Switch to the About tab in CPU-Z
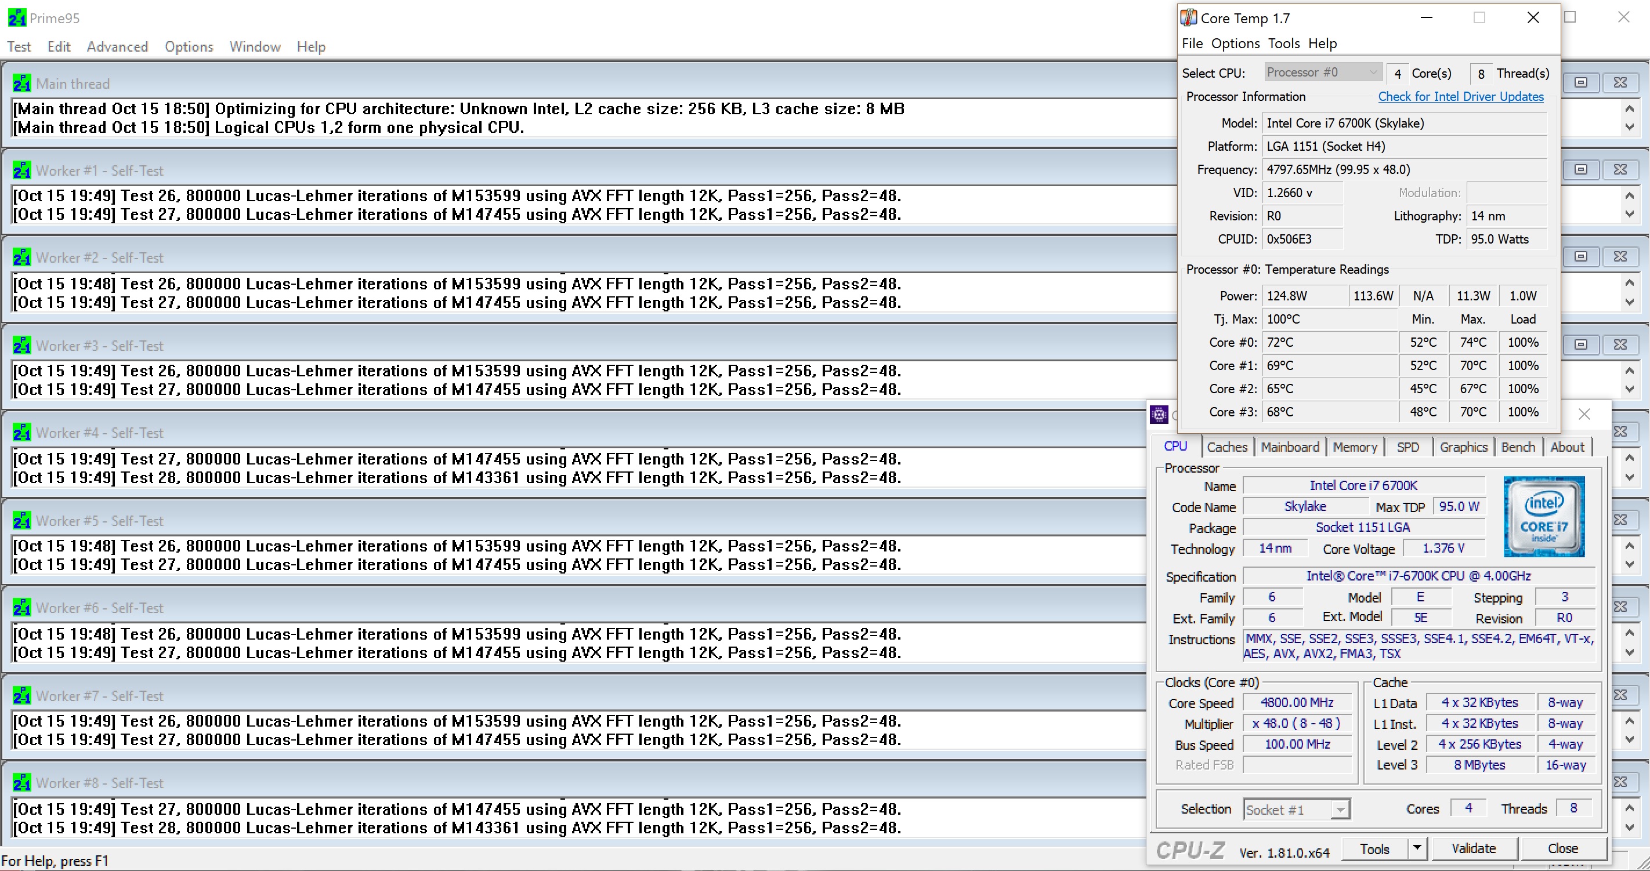1650x871 pixels. click(1566, 447)
